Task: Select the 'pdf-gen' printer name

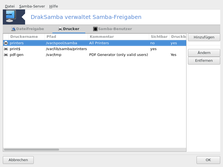Action: click(16, 55)
